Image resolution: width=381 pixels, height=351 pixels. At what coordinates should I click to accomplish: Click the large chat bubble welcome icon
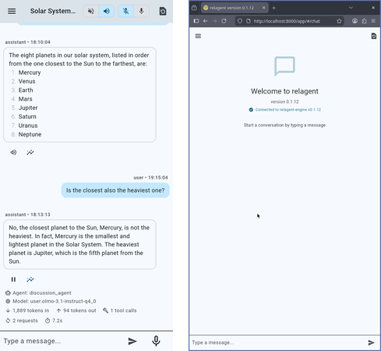284,66
